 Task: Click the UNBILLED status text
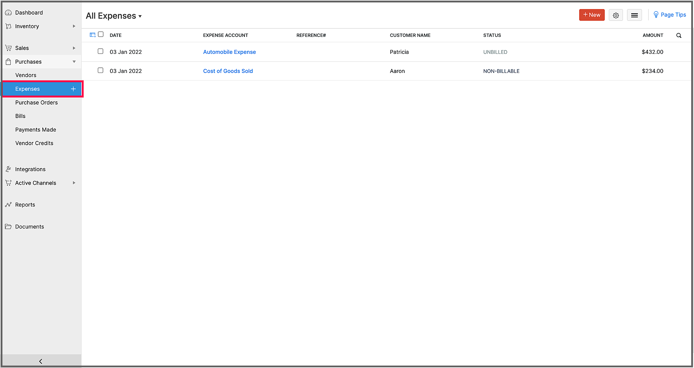[x=495, y=52]
